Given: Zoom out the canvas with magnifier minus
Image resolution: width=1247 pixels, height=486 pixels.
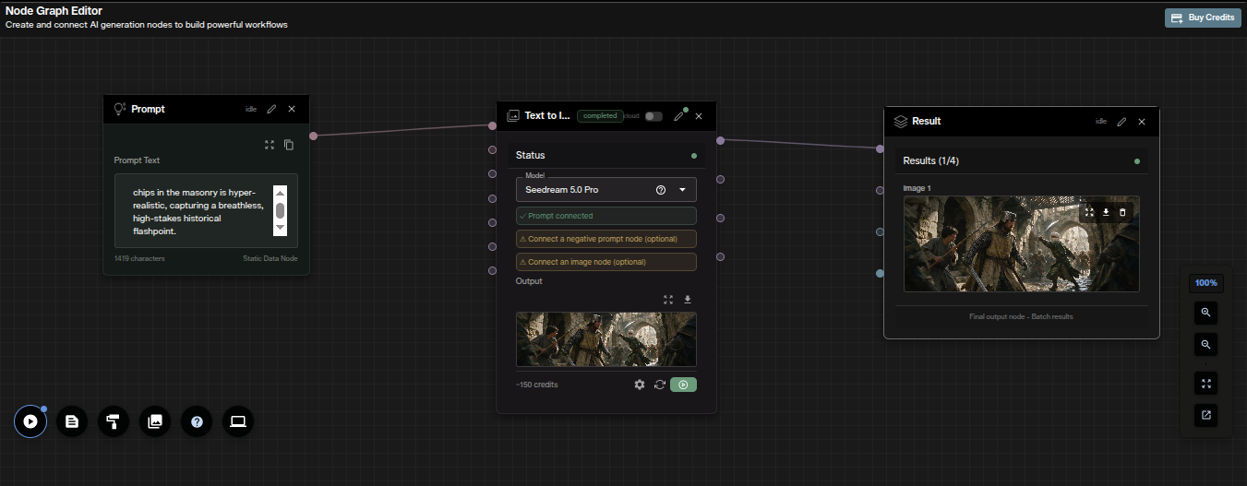Looking at the screenshot, I should [1206, 344].
